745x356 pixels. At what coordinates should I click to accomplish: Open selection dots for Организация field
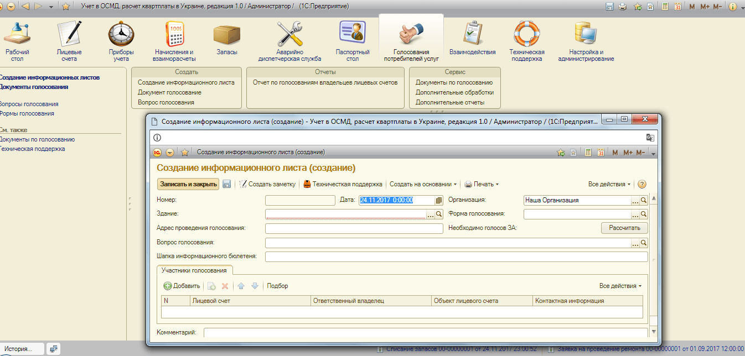pyautogui.click(x=635, y=200)
